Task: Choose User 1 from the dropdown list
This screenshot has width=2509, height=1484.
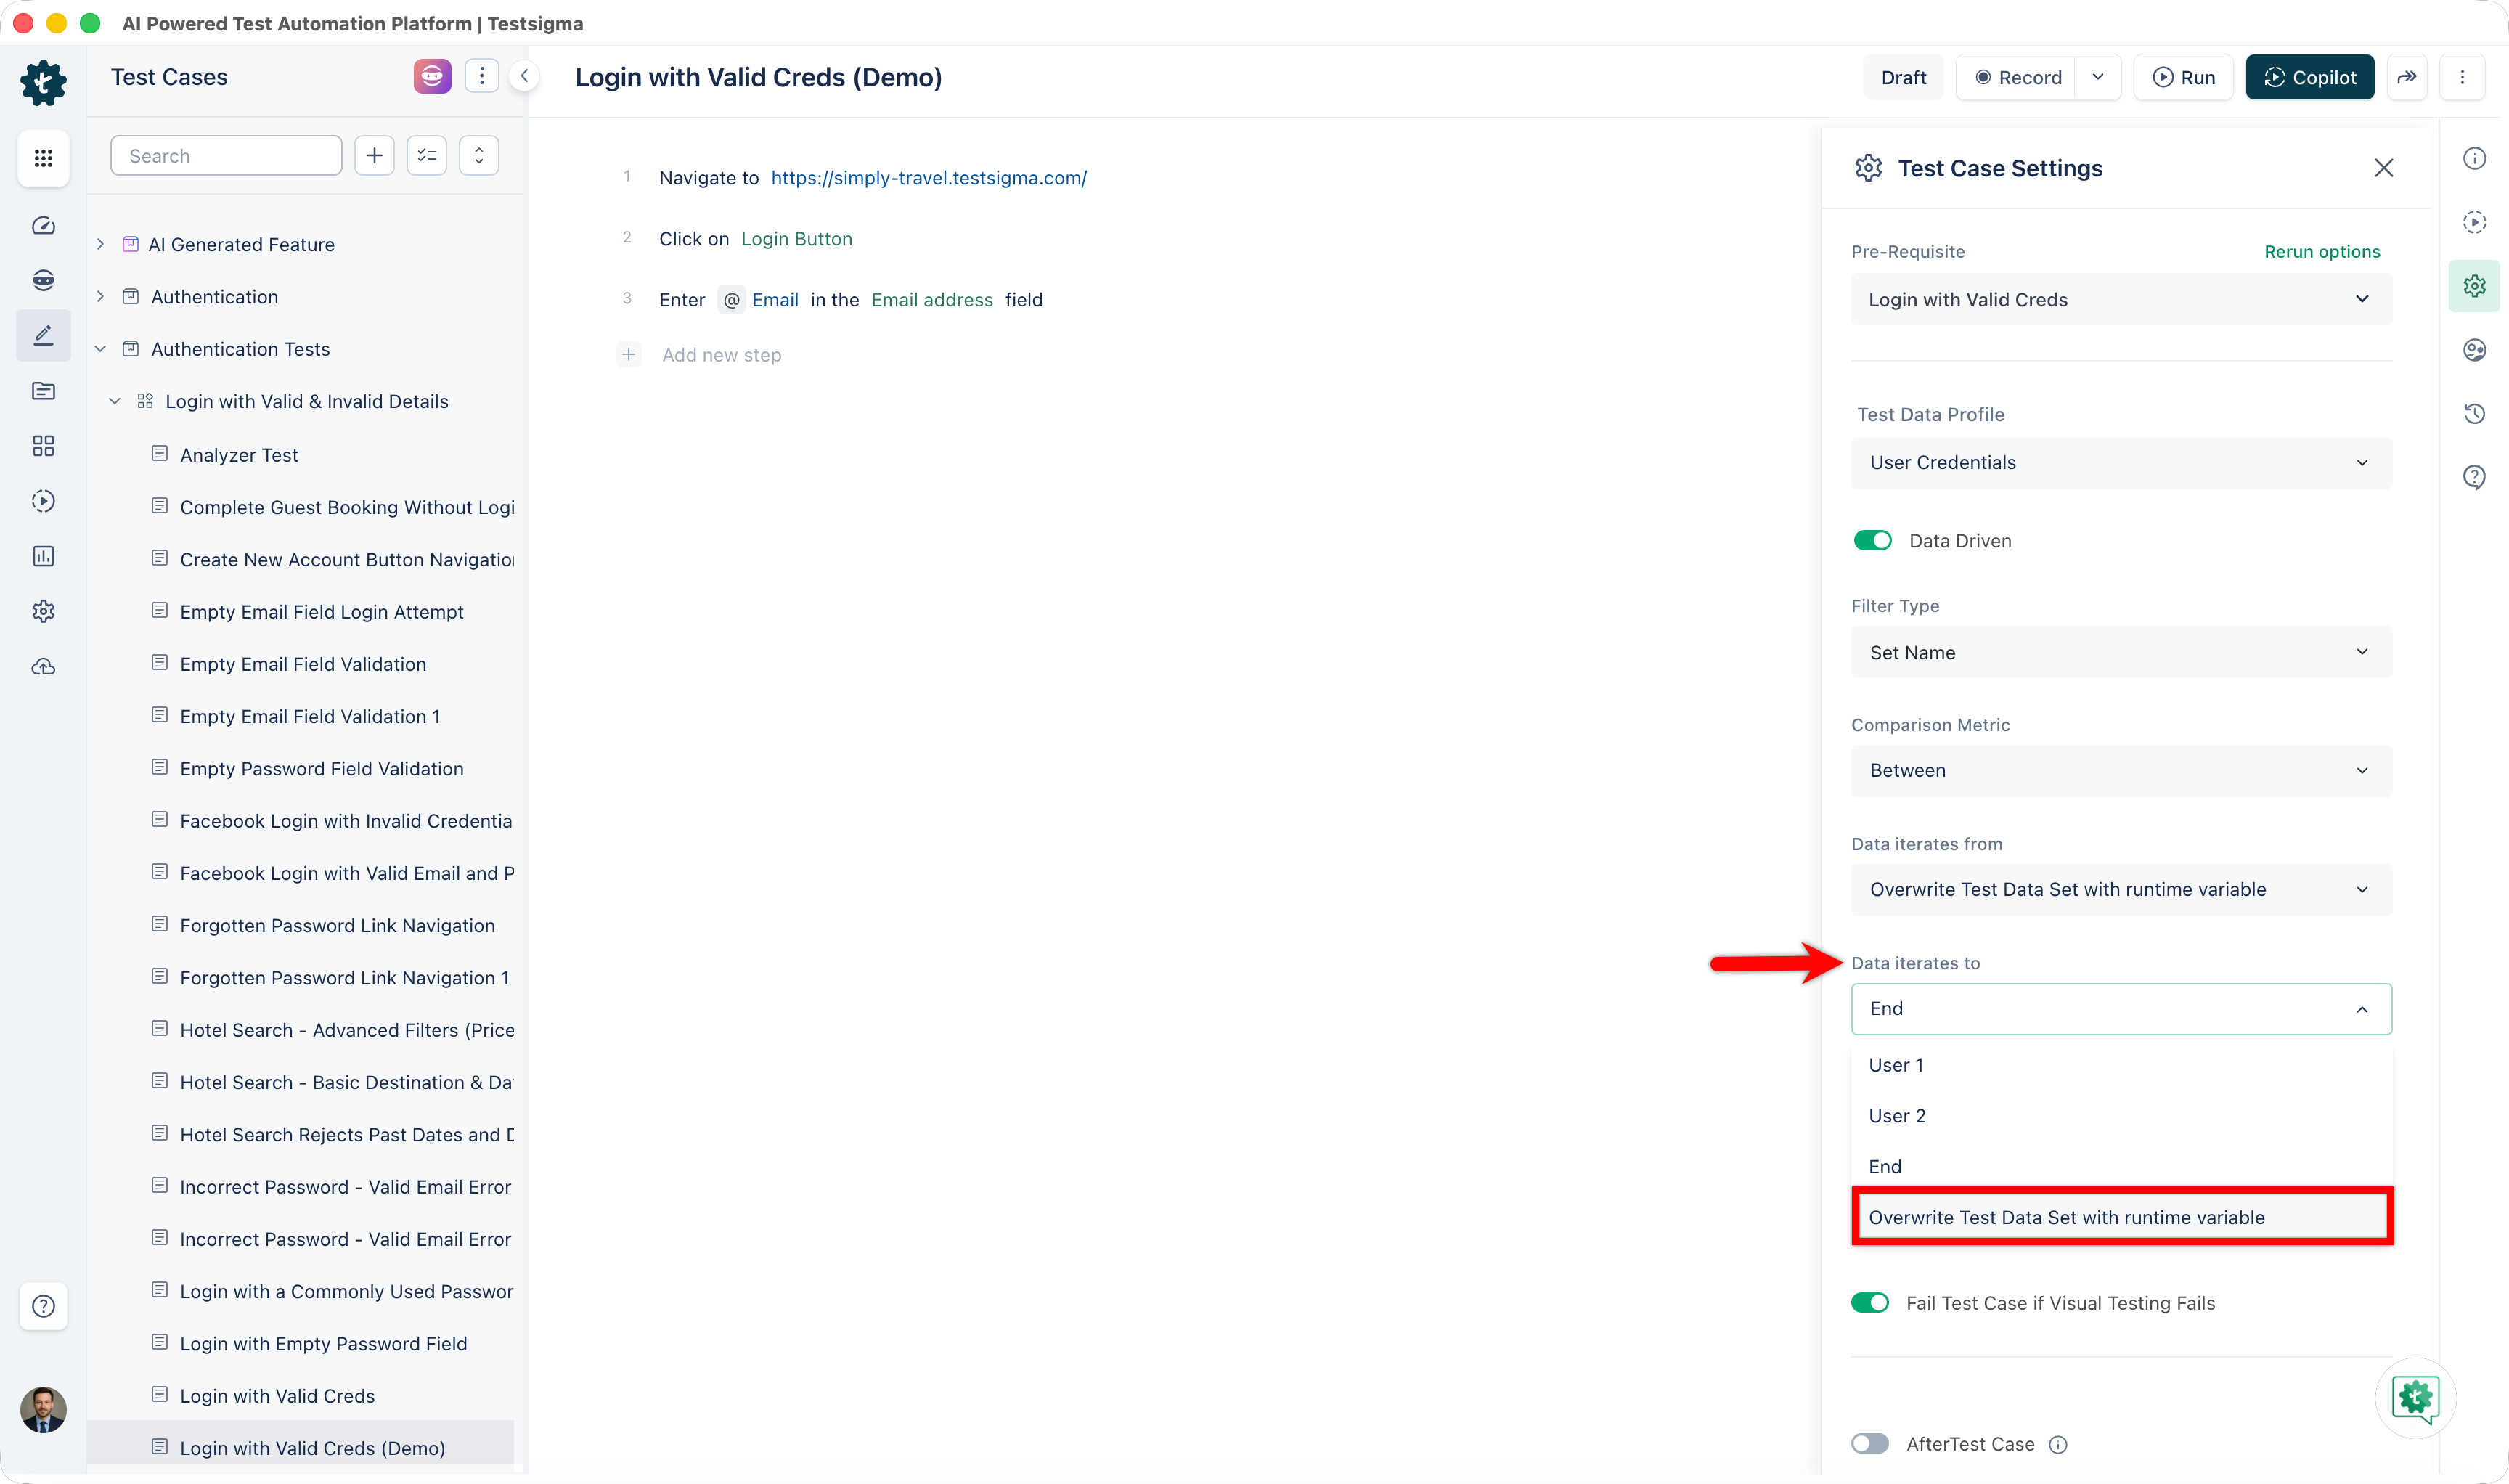Action: pos(2121,1065)
